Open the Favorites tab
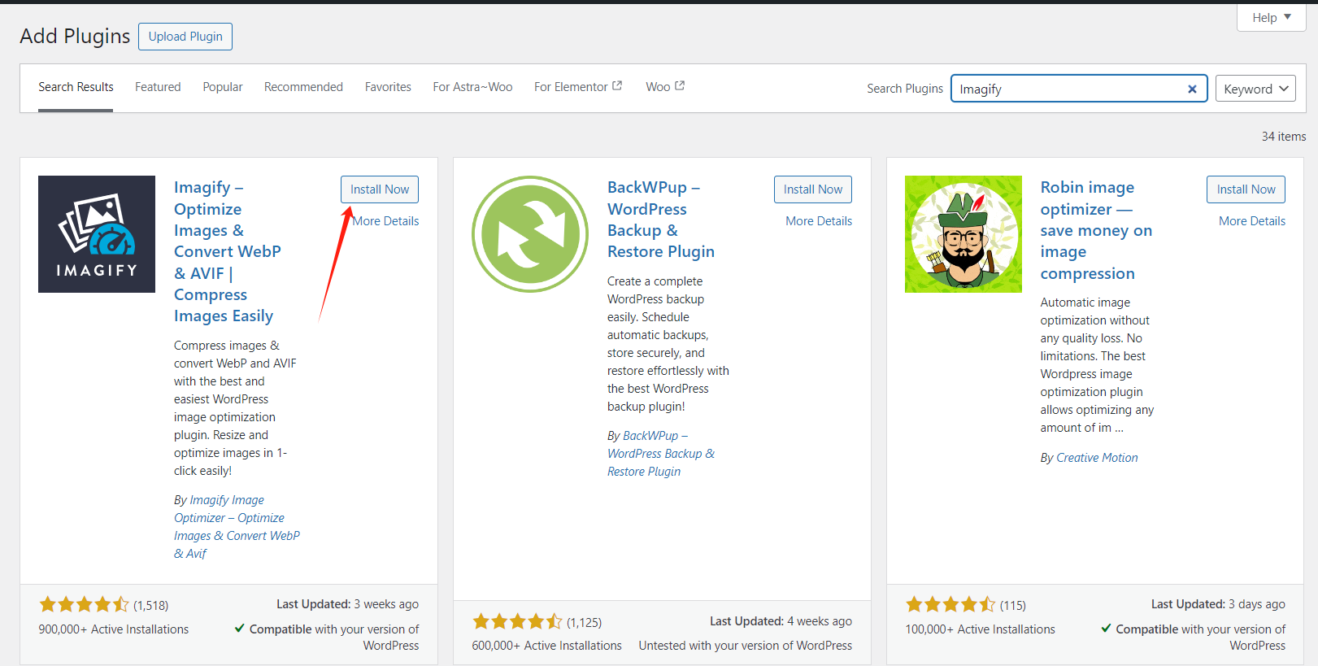 [388, 87]
